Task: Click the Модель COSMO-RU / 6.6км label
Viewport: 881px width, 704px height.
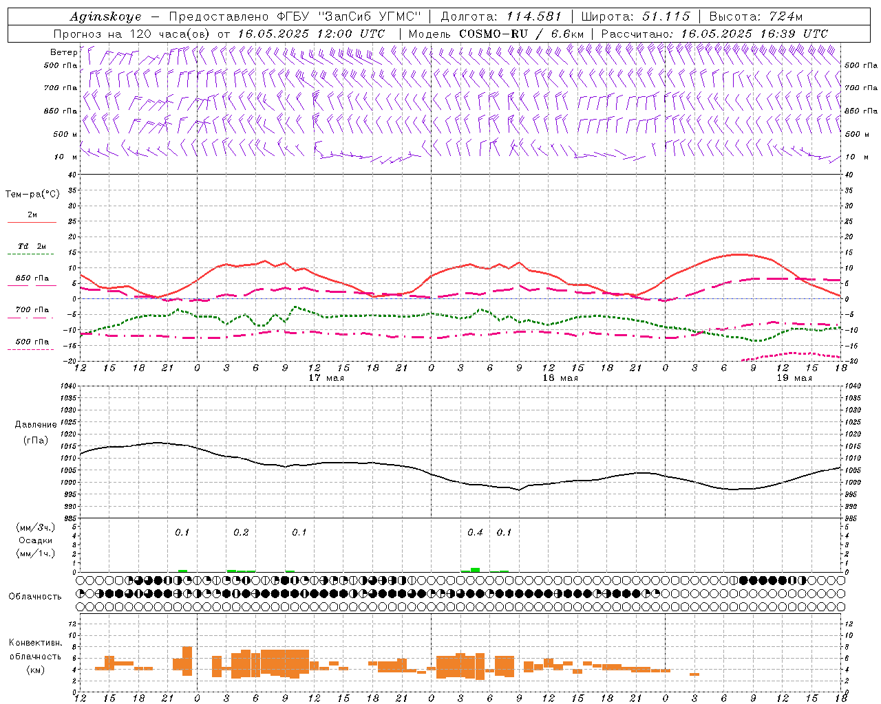Action: (x=496, y=34)
